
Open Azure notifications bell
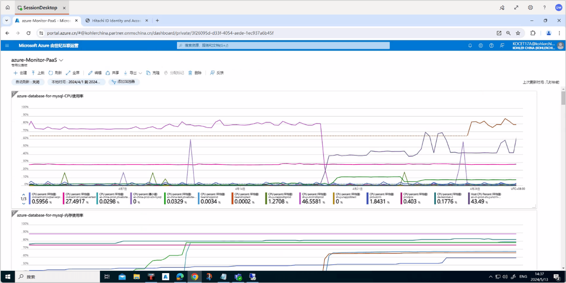[x=470, y=46]
